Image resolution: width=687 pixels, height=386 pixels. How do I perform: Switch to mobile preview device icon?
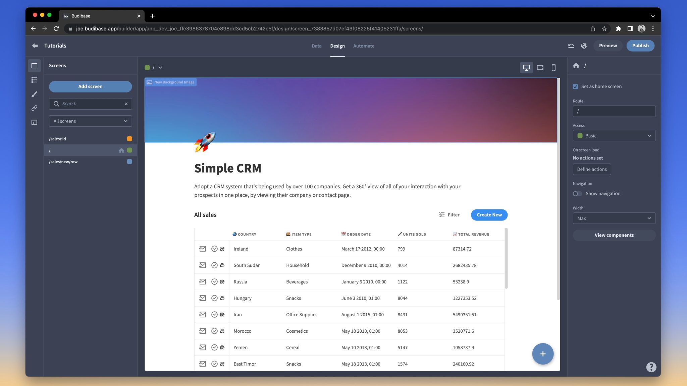[x=554, y=67]
